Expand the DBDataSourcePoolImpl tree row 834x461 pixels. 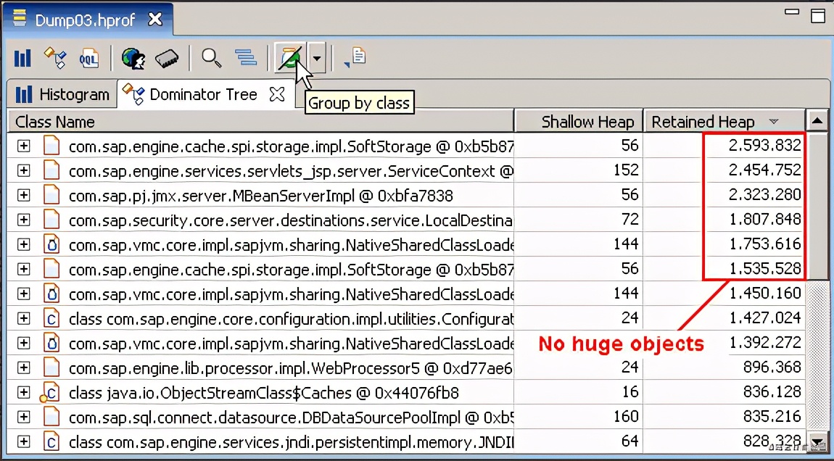click(24, 417)
